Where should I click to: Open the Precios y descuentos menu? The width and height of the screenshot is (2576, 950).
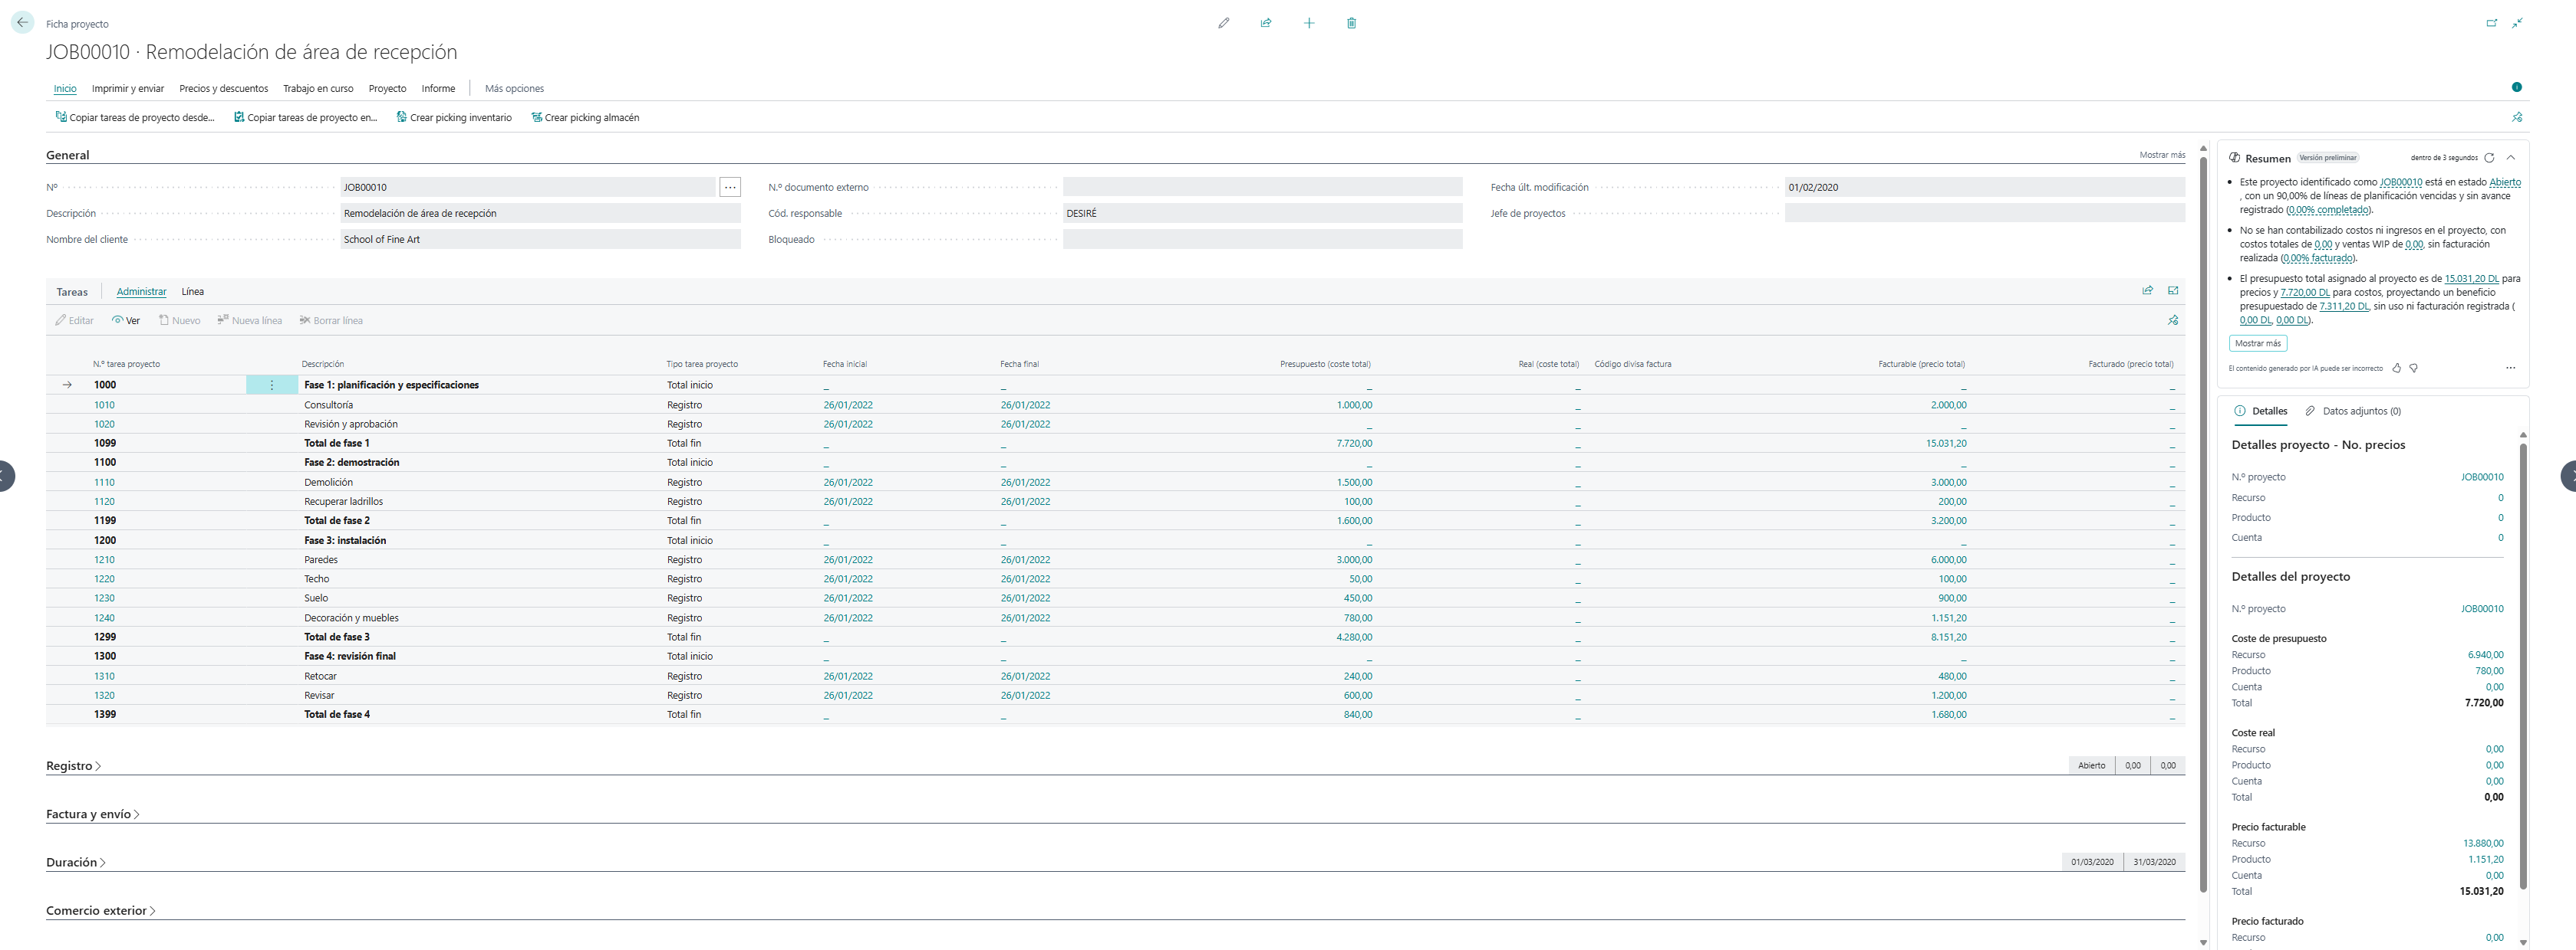tap(223, 89)
